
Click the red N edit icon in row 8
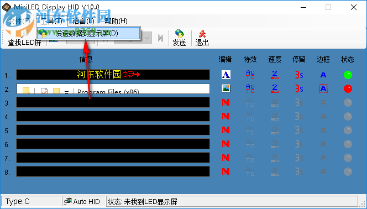226,171
